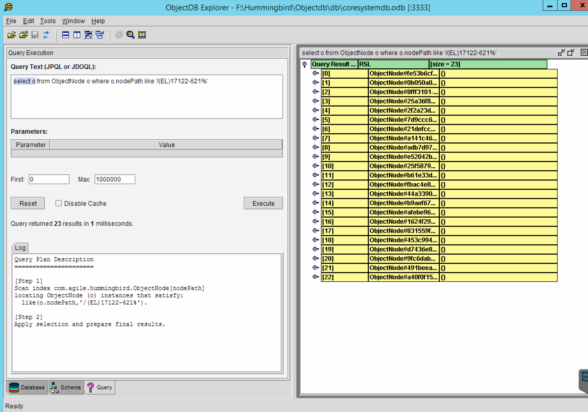Image resolution: width=588 pixels, height=412 pixels.
Task: Select ObjectNode#1624f29 result cell
Action: [403, 222]
